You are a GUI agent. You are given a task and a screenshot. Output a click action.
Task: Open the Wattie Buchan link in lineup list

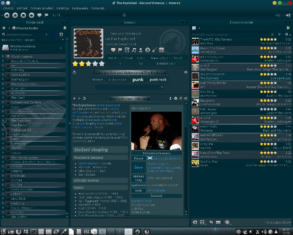click(88, 163)
